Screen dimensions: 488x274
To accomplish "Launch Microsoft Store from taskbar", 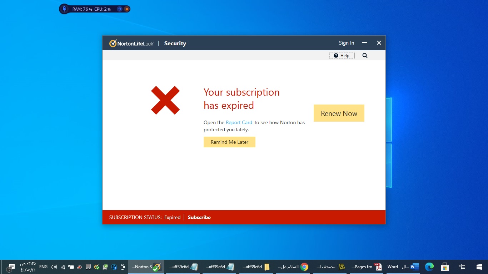I will [445, 267].
